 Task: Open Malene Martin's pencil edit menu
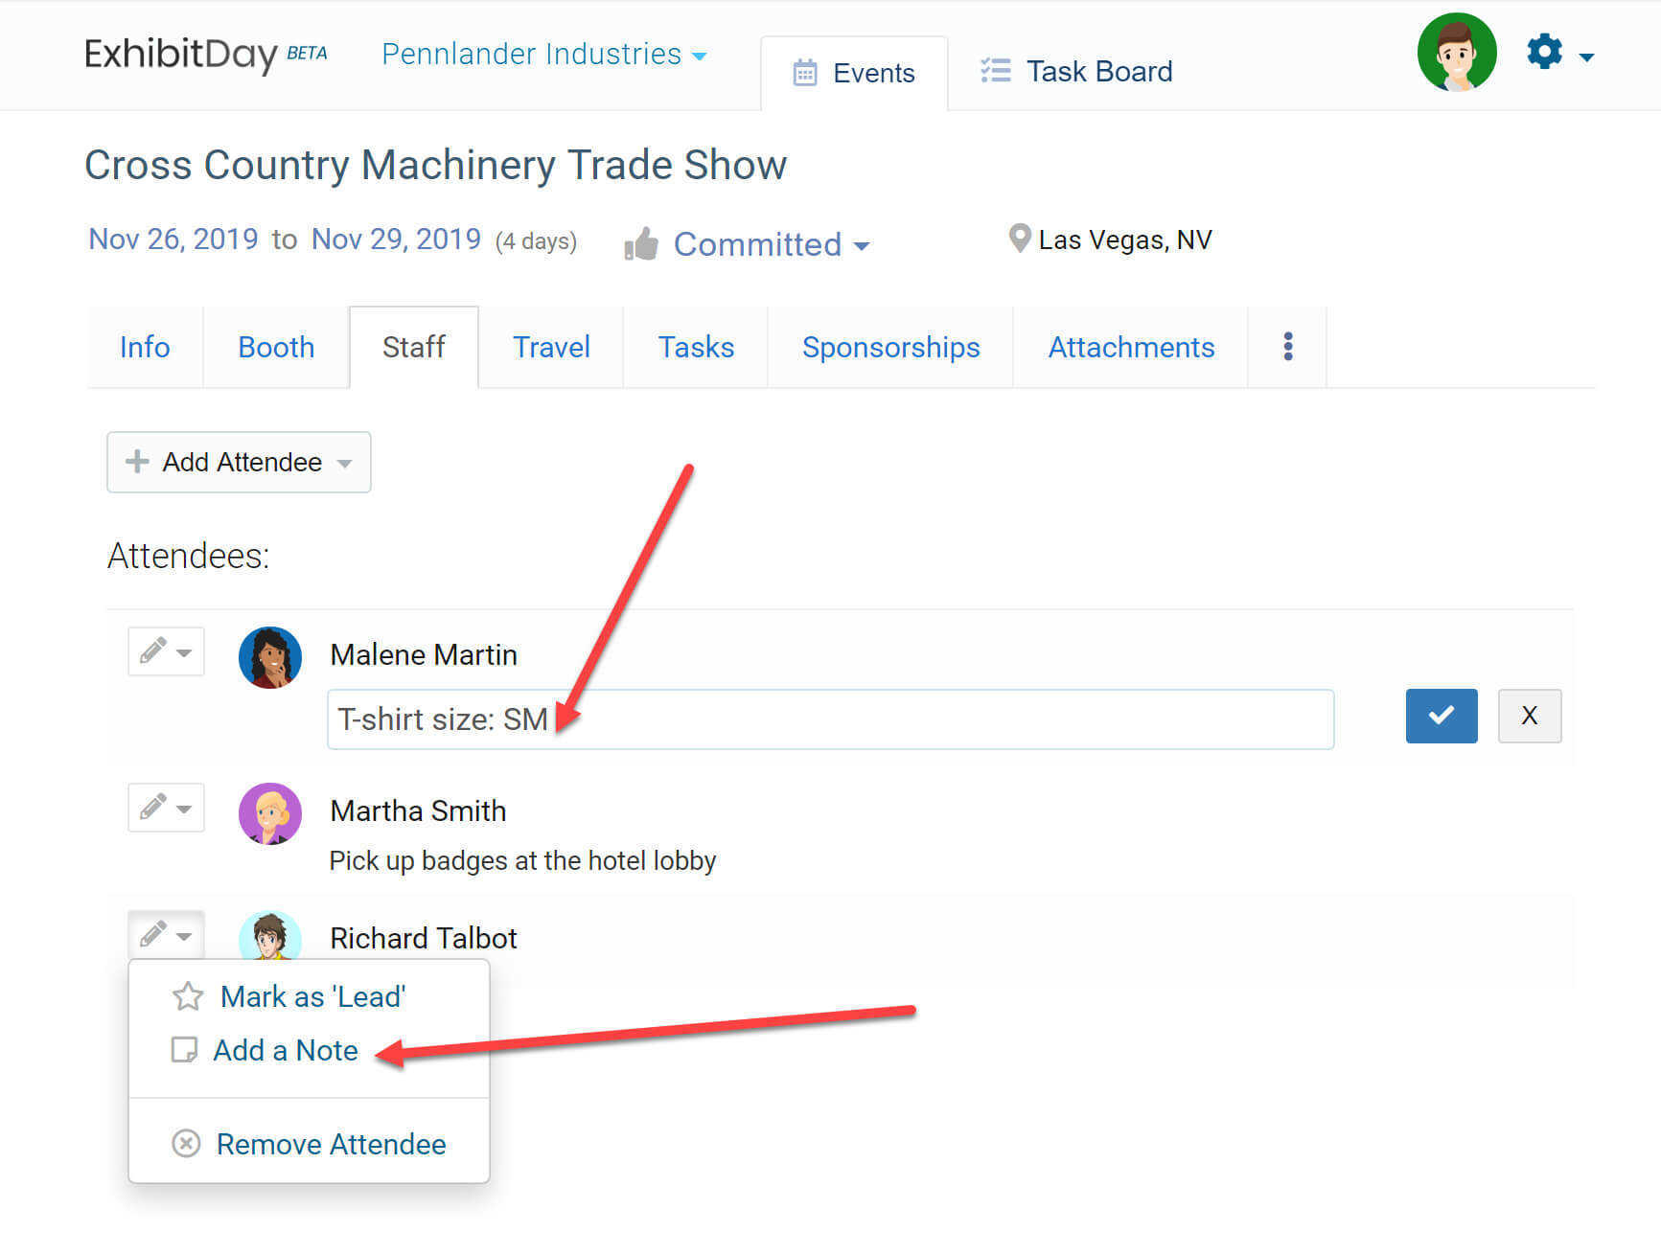click(x=166, y=652)
